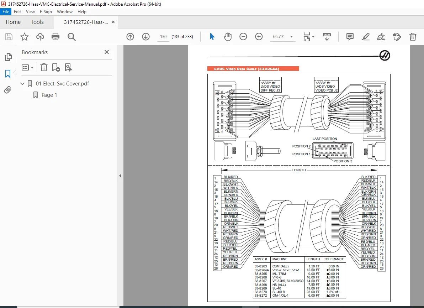Open the View menu
This screenshot has width=424, height=308.
pyautogui.click(x=30, y=12)
